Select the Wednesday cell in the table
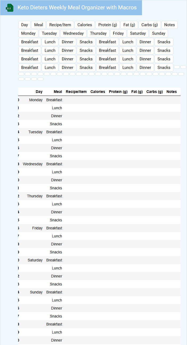 click(33, 164)
